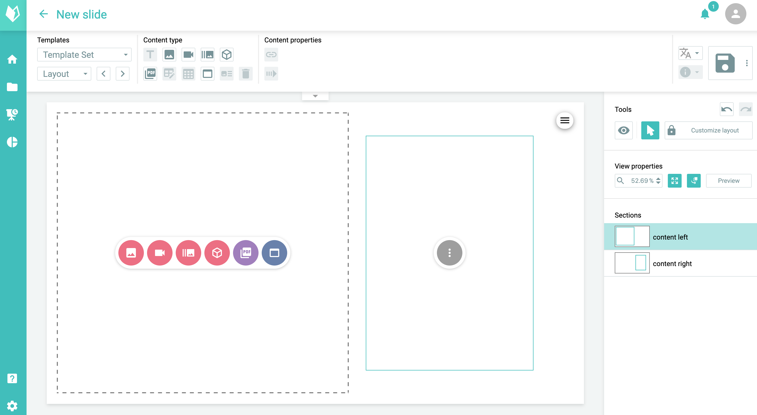Add iframe with blue circle button
The image size is (757, 415).
point(274,253)
